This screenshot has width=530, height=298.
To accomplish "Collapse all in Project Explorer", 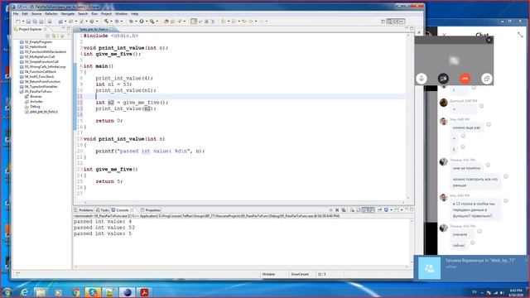I will tap(48, 36).
